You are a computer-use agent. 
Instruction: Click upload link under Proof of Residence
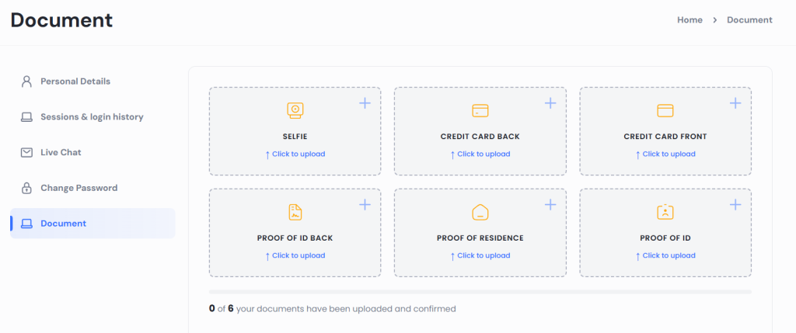480,255
